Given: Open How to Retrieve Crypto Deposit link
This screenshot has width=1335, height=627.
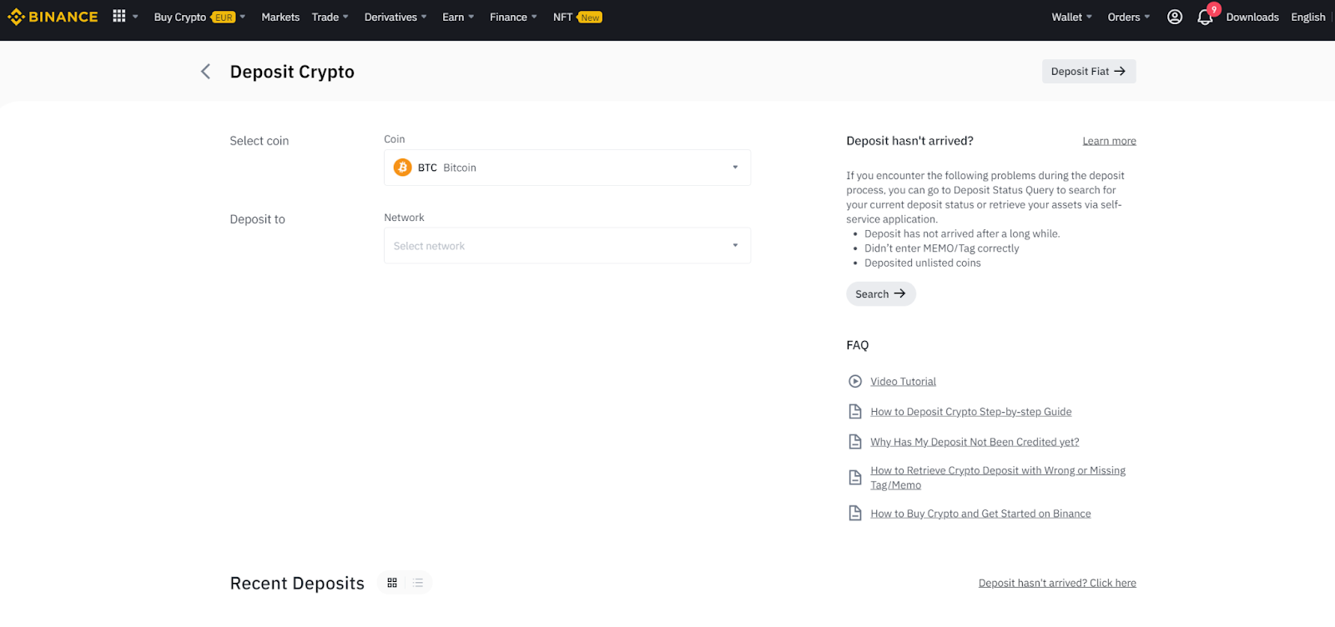Looking at the screenshot, I should point(998,478).
